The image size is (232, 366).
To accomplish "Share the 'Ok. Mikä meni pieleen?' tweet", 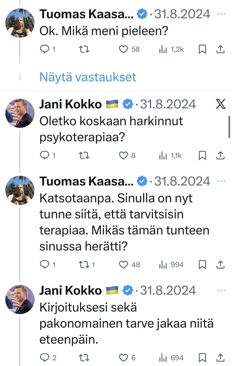I will [220, 49].
